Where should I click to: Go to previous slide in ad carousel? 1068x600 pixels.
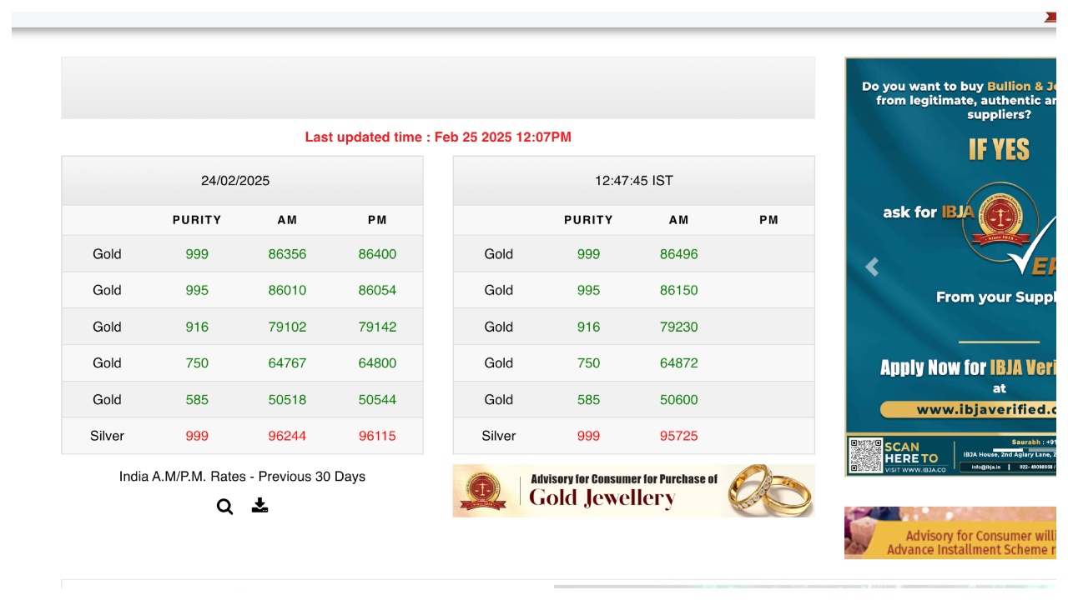coord(872,267)
